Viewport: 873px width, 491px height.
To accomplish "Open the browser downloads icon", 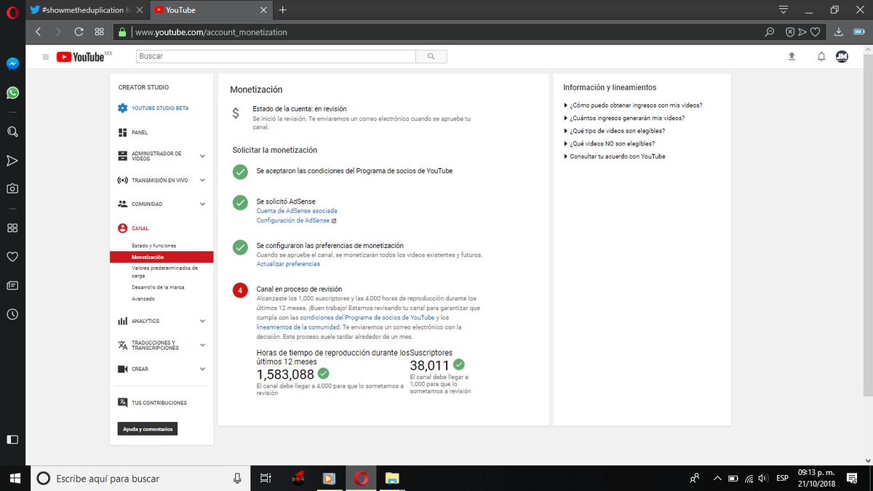I will [x=839, y=32].
